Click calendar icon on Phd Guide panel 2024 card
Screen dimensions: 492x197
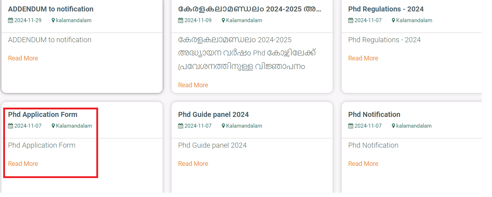pyautogui.click(x=180, y=126)
